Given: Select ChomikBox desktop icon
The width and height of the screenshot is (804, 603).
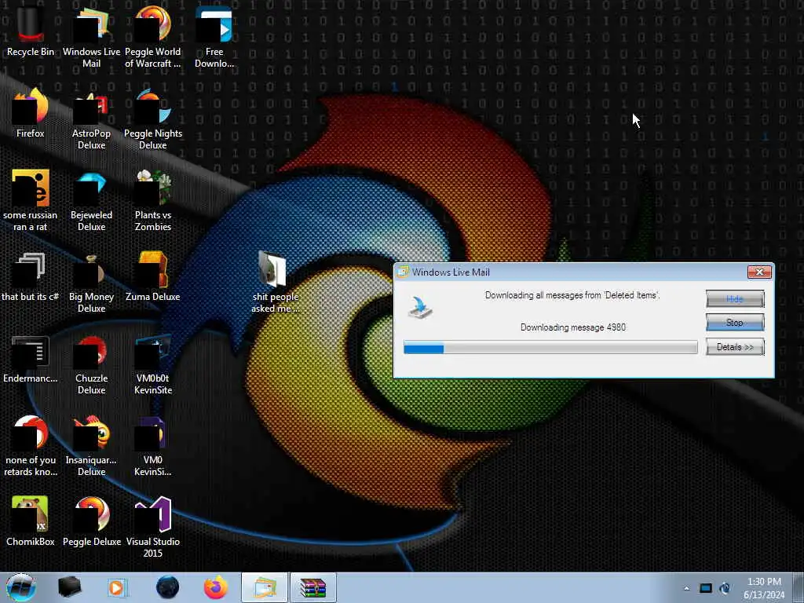Looking at the screenshot, I should (x=31, y=521).
